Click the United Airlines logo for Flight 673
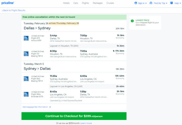Screen dimensions: 182x125 click(x=26, y=38)
